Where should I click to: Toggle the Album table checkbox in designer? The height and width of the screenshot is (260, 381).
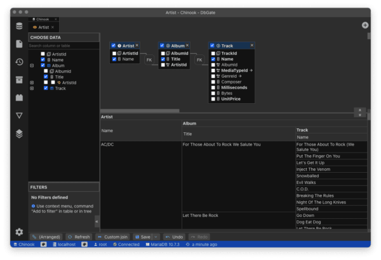162,46
